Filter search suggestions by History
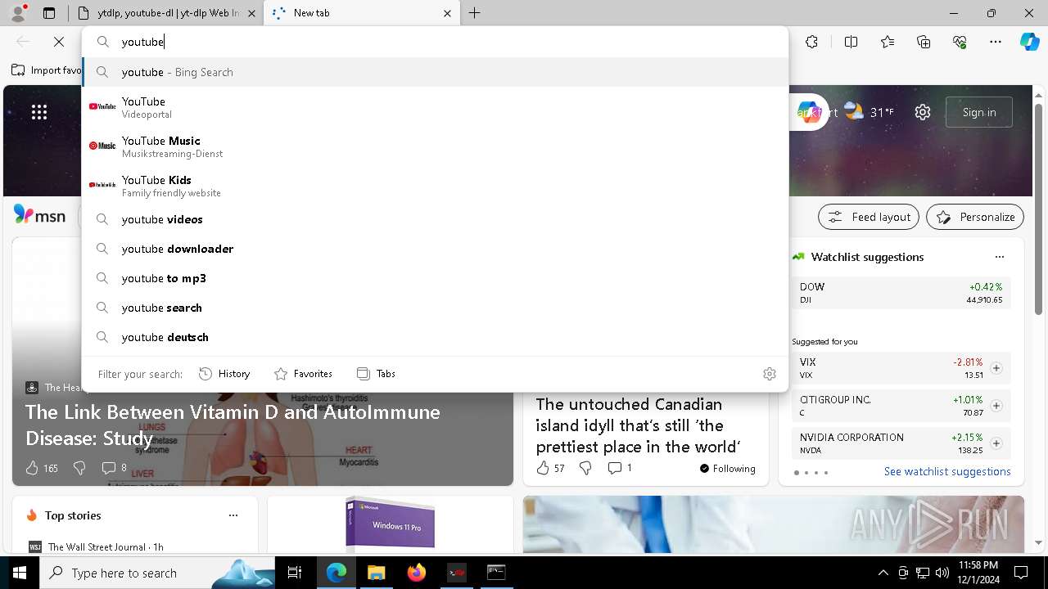Screen dimensions: 1048x589 point(224,374)
